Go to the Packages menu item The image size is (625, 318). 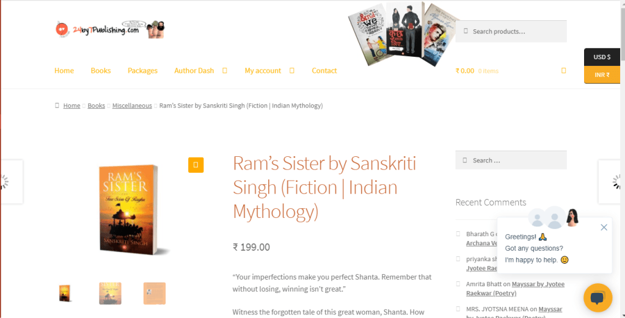[x=142, y=70]
